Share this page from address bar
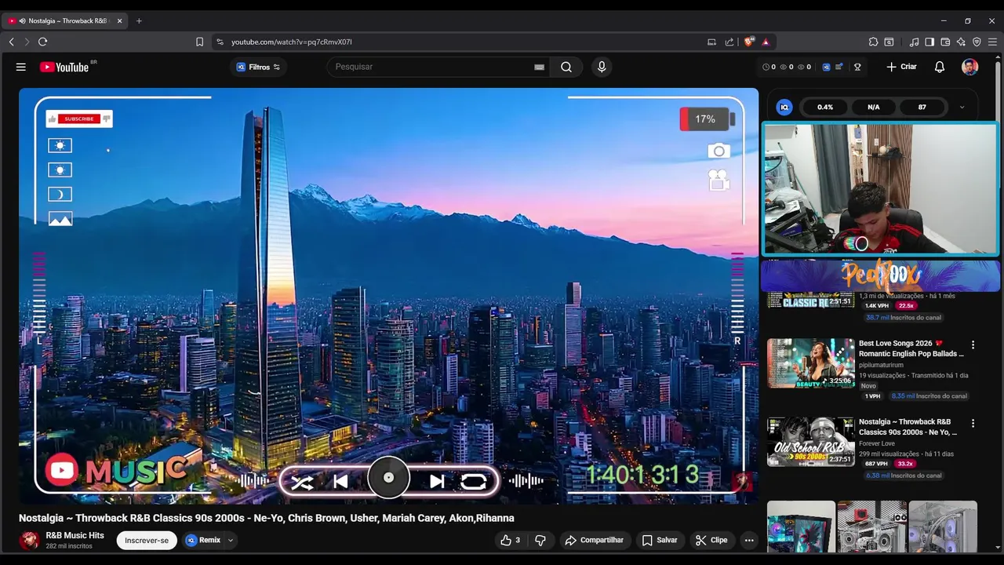Screen dimensions: 1004x565 [729, 42]
